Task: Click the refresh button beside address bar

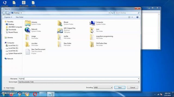Action: [112, 13]
